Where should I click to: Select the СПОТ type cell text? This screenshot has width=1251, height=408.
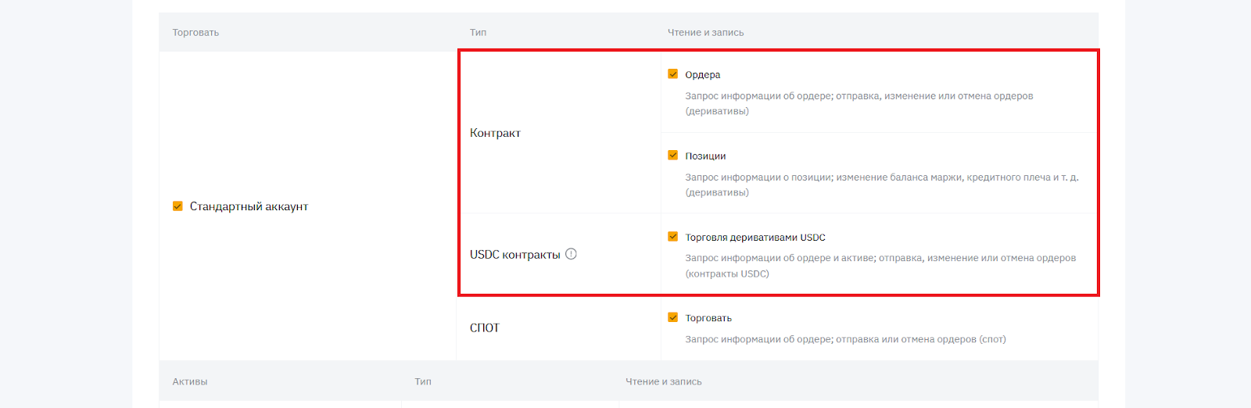coord(484,328)
